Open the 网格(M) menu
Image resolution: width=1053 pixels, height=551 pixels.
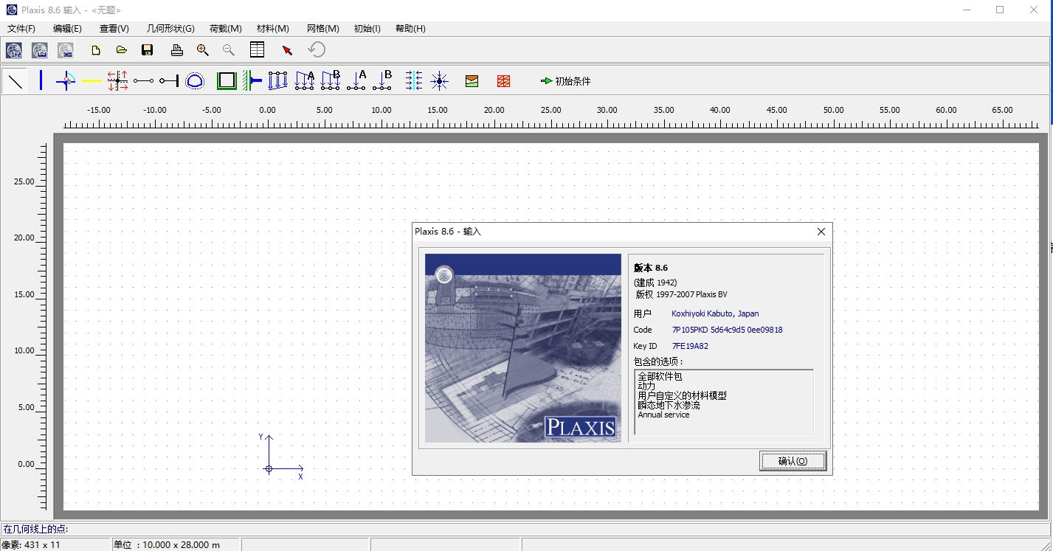323,29
